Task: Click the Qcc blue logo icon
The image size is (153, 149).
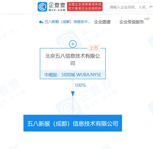Action: (x=42, y=7)
